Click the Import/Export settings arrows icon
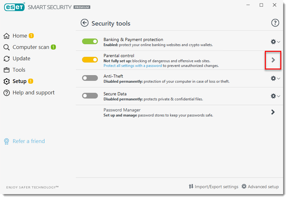Screen dimensions: 286x197 191,187
